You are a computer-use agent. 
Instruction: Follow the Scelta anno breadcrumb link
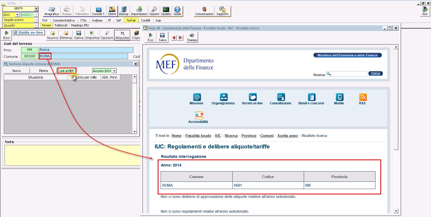(288, 136)
